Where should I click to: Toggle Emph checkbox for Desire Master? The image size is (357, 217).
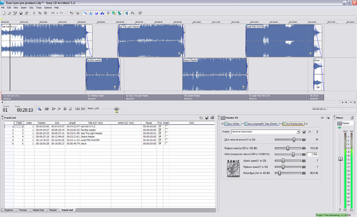coord(166,137)
